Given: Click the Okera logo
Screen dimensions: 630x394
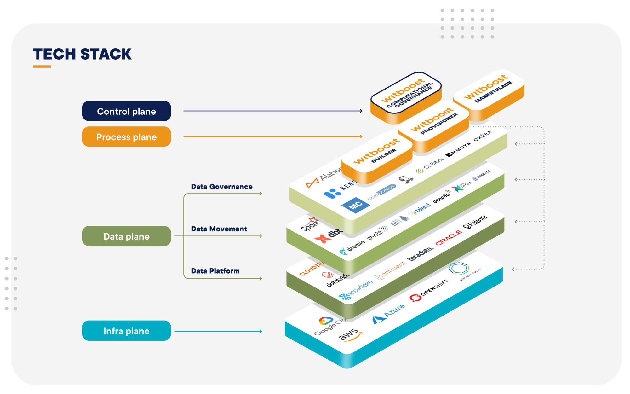Looking at the screenshot, I should pyautogui.click(x=483, y=136).
